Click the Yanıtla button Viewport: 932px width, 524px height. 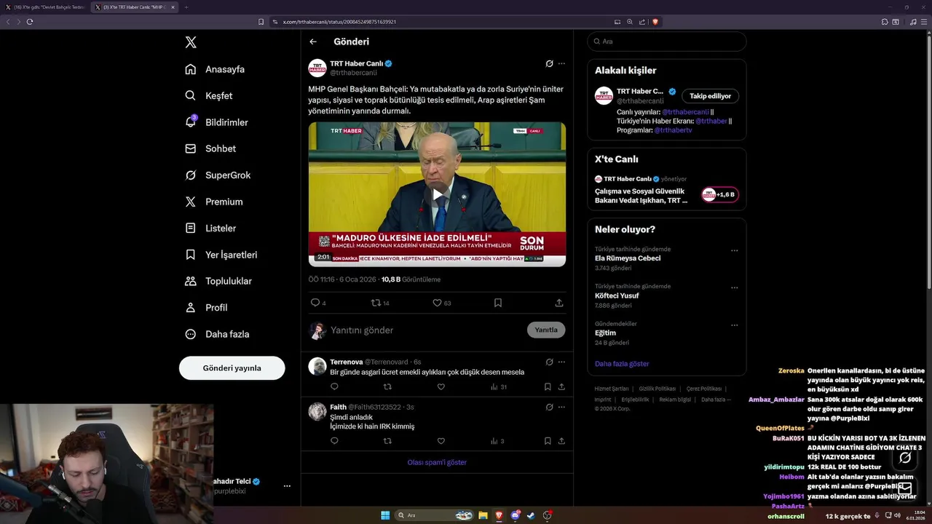point(546,330)
